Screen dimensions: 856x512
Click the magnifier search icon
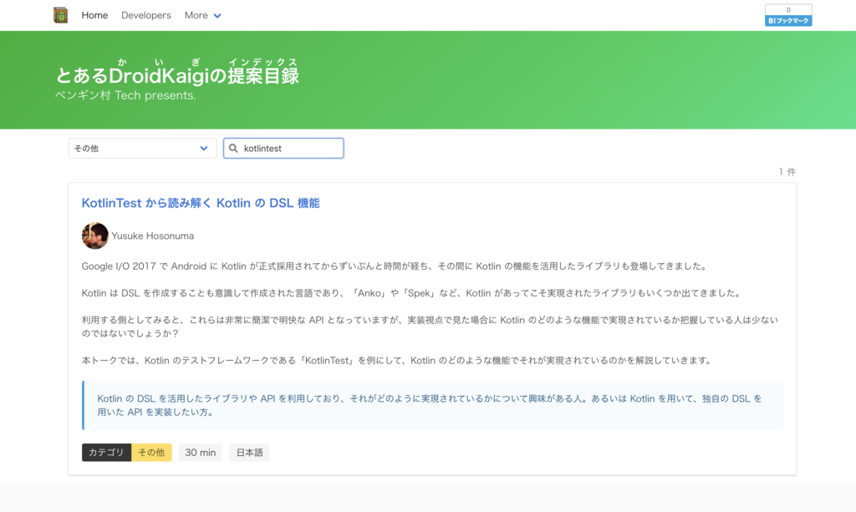[x=233, y=149]
